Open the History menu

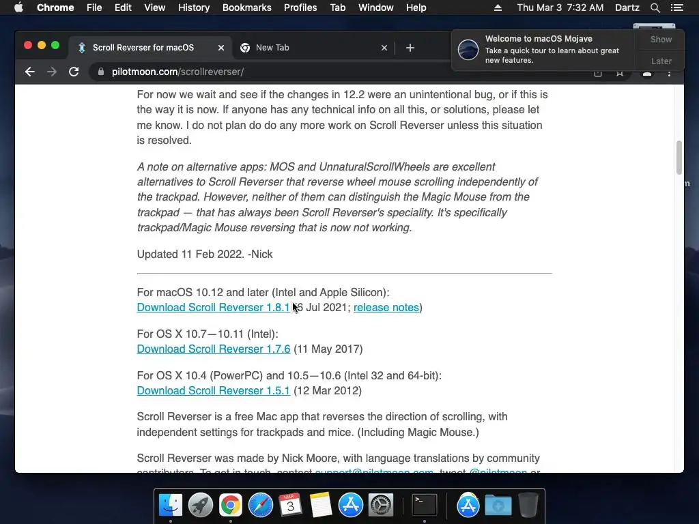(x=194, y=8)
